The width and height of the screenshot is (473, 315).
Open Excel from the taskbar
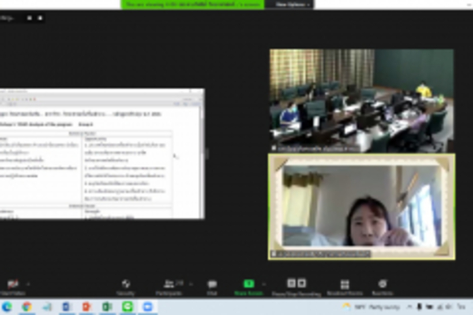click(x=107, y=306)
